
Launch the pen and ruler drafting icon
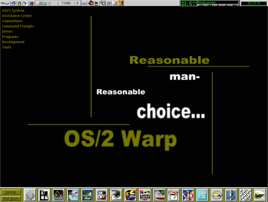88,195
